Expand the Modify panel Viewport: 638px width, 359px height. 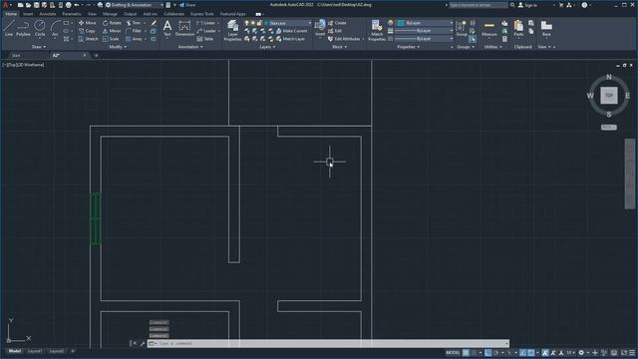[x=118, y=47]
